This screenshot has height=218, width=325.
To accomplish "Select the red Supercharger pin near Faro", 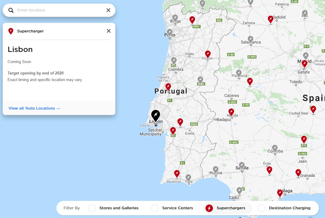I will 177,174.
